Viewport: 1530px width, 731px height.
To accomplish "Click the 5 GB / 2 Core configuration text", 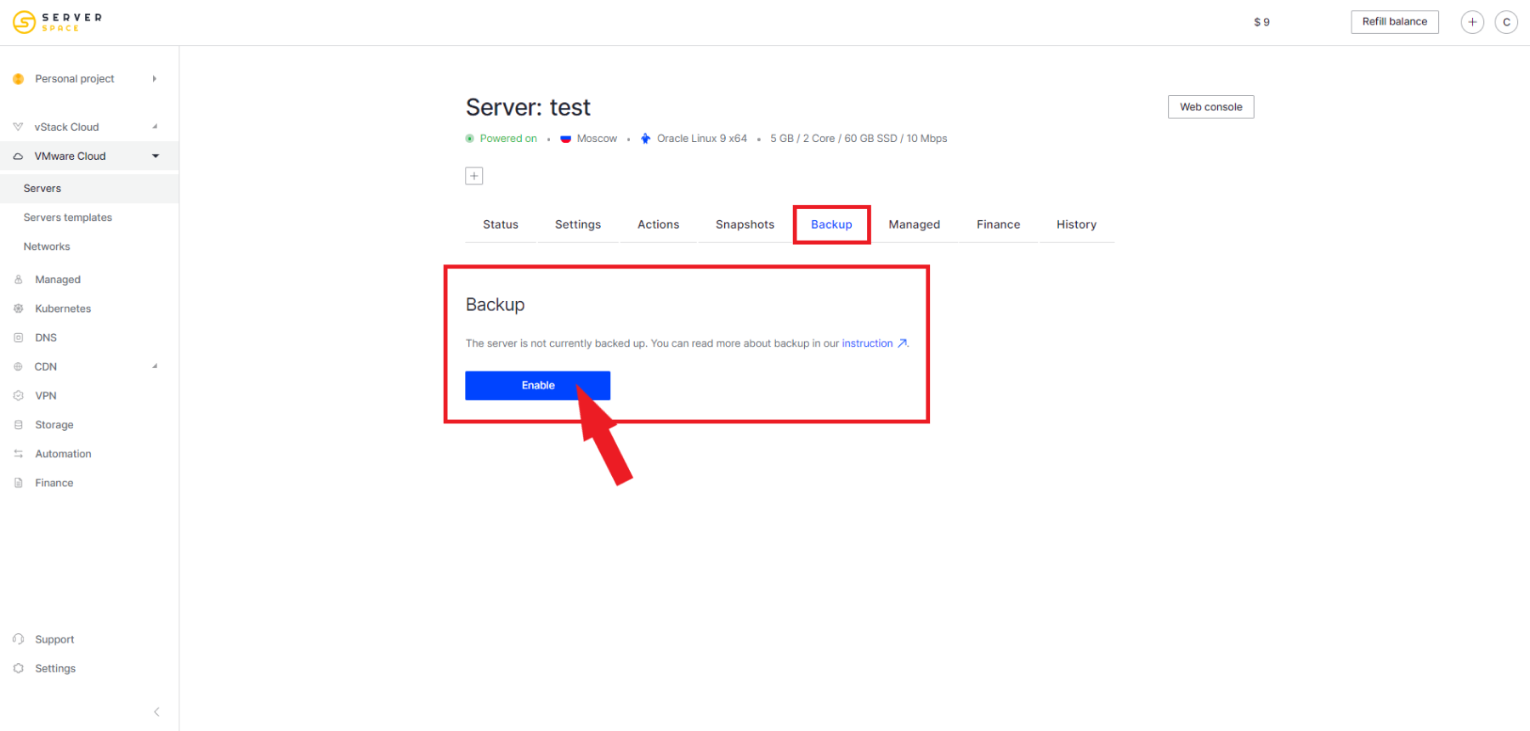I will 858,139.
